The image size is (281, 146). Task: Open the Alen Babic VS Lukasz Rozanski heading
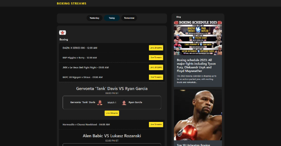pyautogui.click(x=112, y=136)
